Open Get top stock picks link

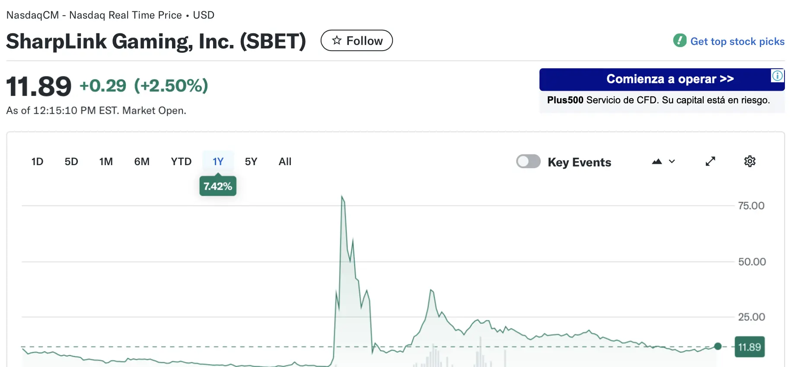click(x=737, y=41)
